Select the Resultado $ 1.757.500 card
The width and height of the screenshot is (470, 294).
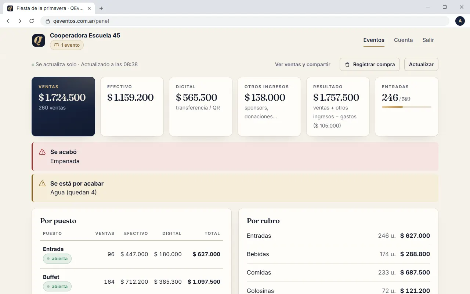338,107
